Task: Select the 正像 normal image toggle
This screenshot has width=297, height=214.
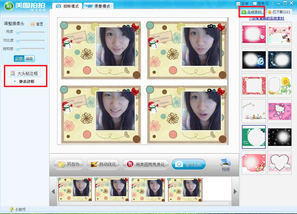Action: (19, 59)
